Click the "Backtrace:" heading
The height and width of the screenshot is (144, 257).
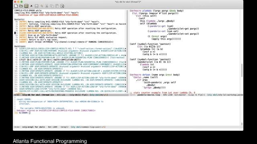point(20,46)
